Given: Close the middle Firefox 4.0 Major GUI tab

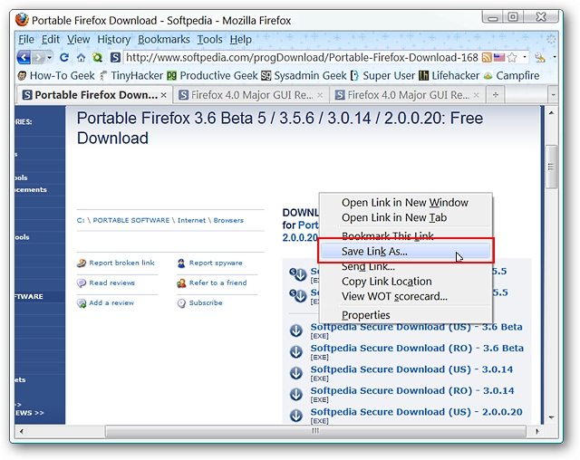Looking at the screenshot, I should coord(320,95).
